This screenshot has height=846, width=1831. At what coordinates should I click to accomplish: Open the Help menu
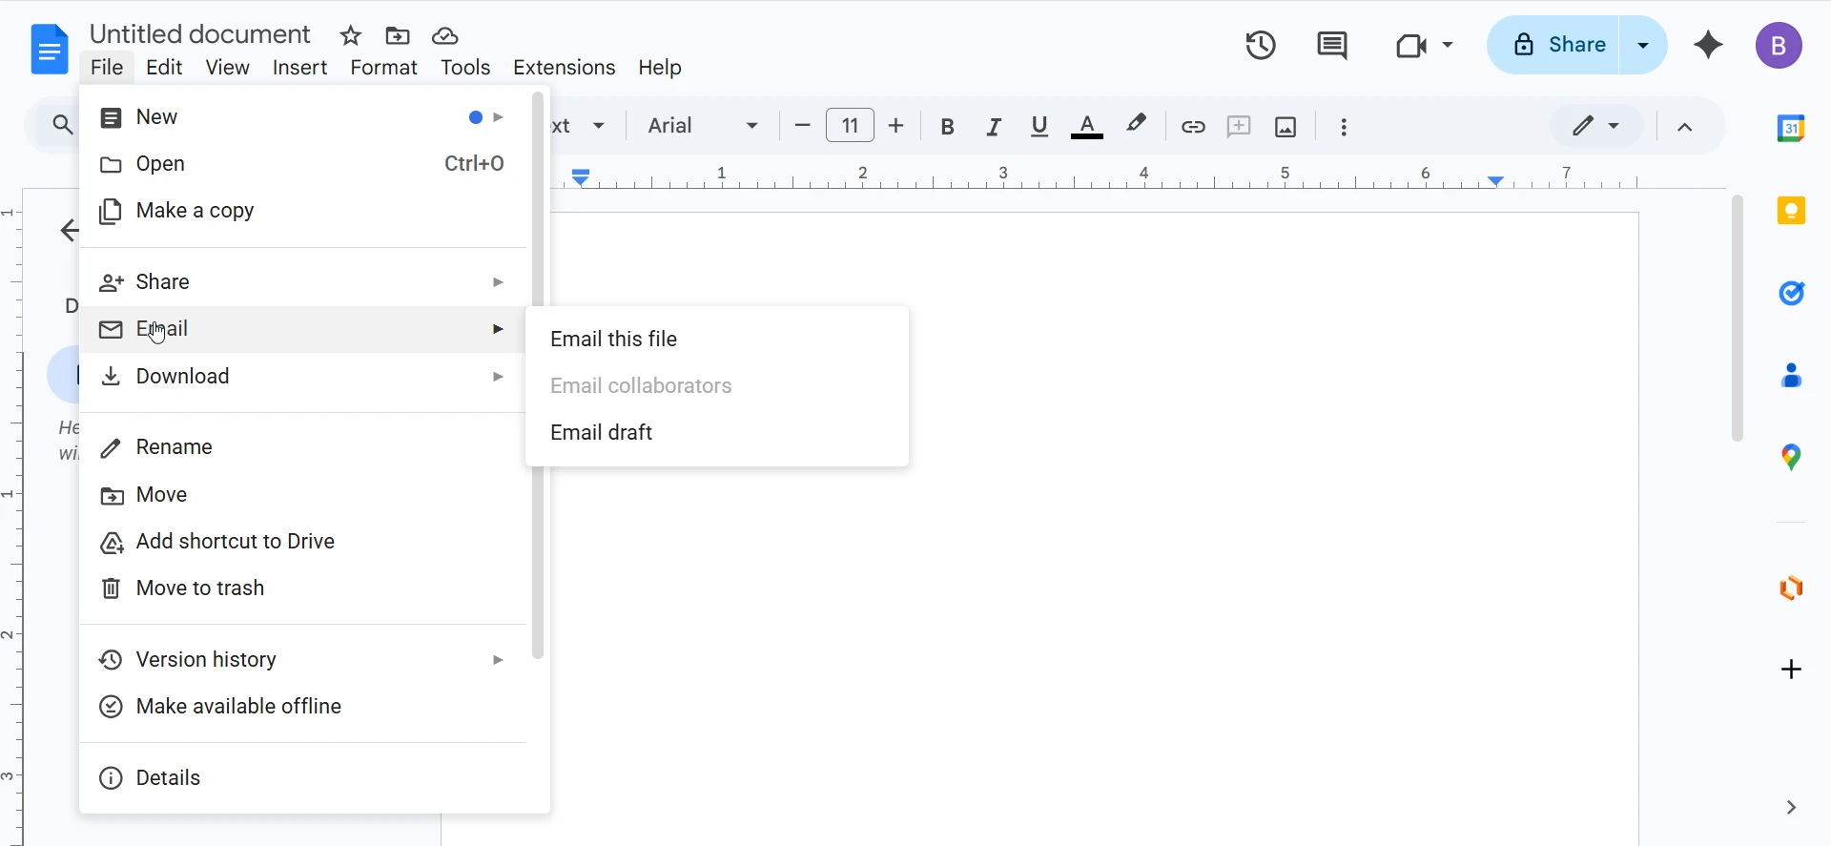[x=660, y=68]
